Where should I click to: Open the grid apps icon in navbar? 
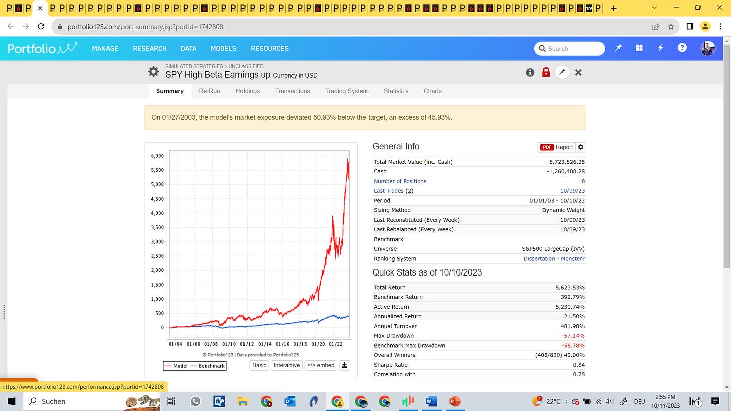(639, 48)
